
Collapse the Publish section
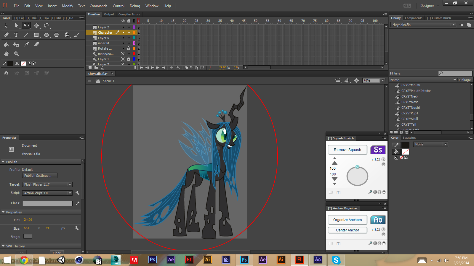3,162
